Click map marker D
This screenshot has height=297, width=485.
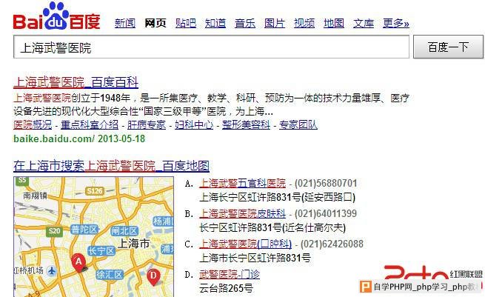153,276
